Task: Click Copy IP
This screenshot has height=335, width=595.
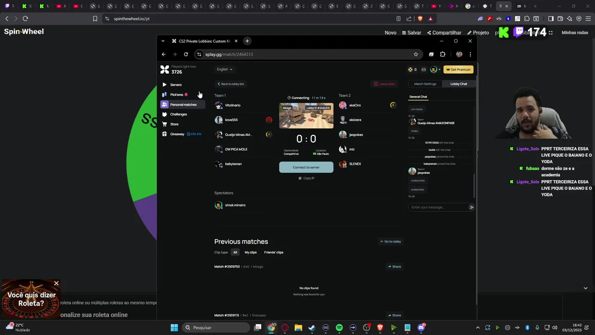Action: tap(306, 178)
